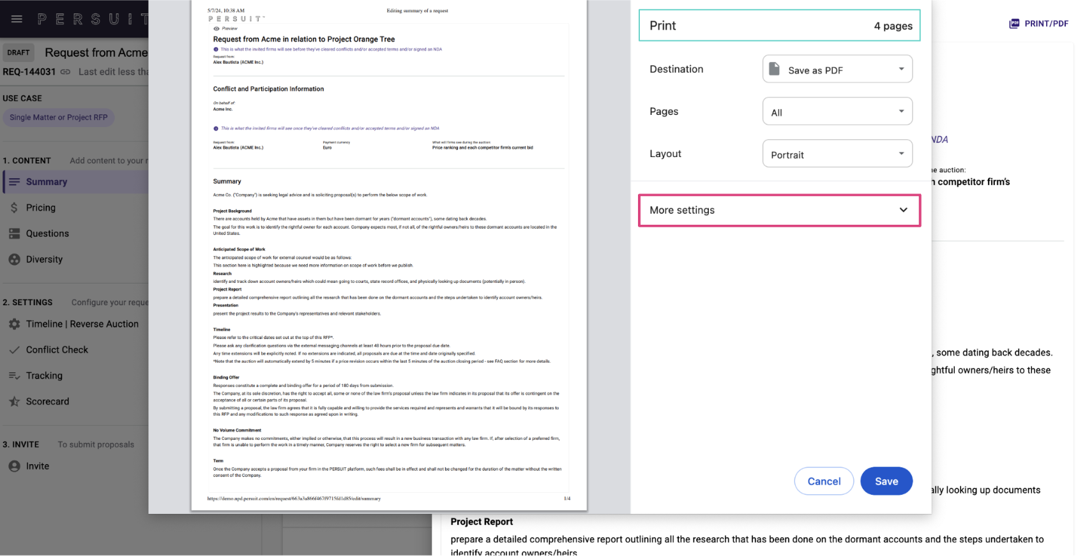The height and width of the screenshot is (558, 1078).
Task: Click the Diversity sidebar icon
Action: [15, 259]
